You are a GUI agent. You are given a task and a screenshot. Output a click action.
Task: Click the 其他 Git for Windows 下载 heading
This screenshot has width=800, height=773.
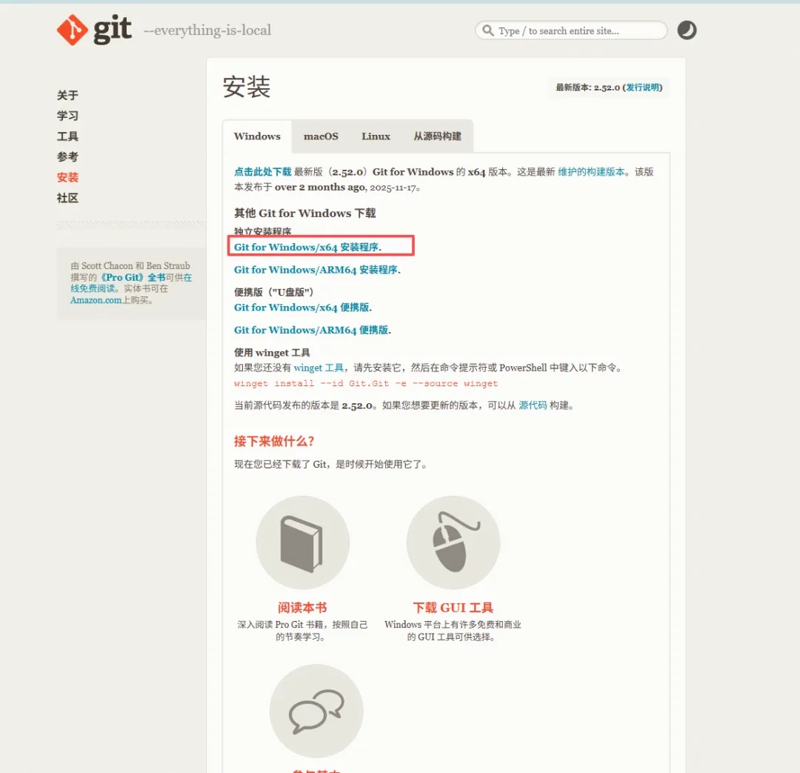pos(305,213)
